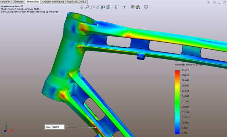Viewport: 227px width, 137px height.
Task: Switch to the DimXpert tab
Action: coord(19,2)
